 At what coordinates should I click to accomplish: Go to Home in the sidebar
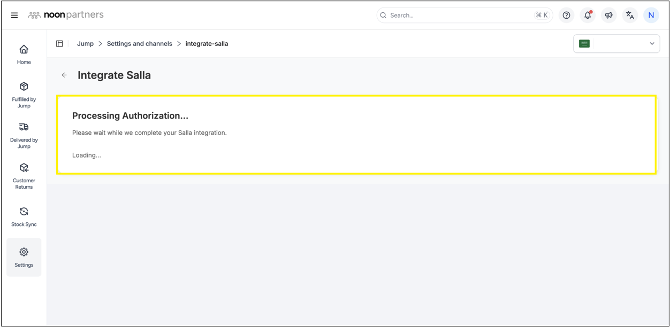point(24,54)
